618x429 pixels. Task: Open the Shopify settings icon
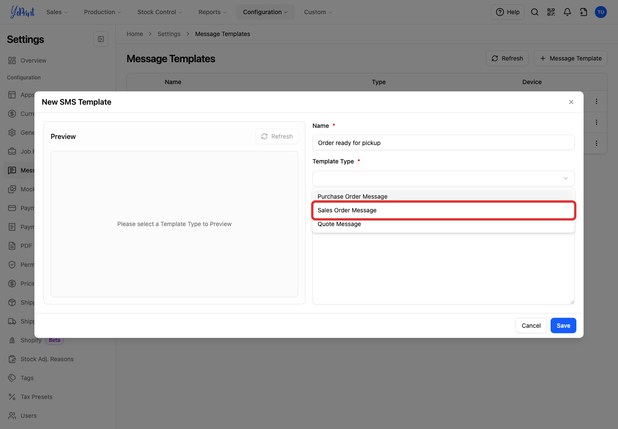click(x=12, y=340)
